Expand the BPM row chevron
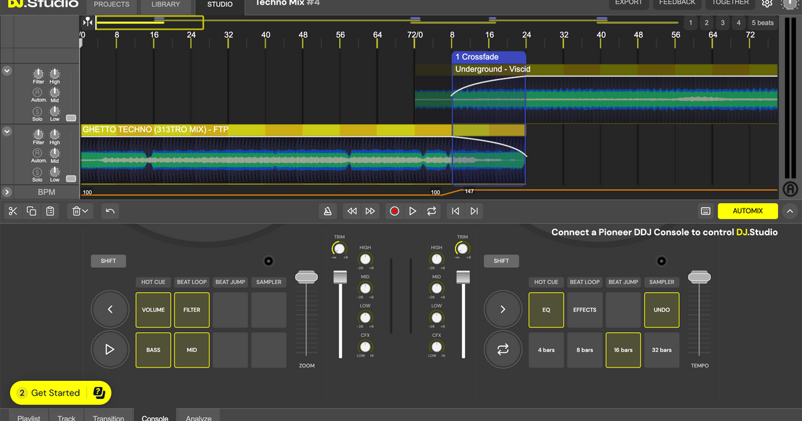 [7, 192]
